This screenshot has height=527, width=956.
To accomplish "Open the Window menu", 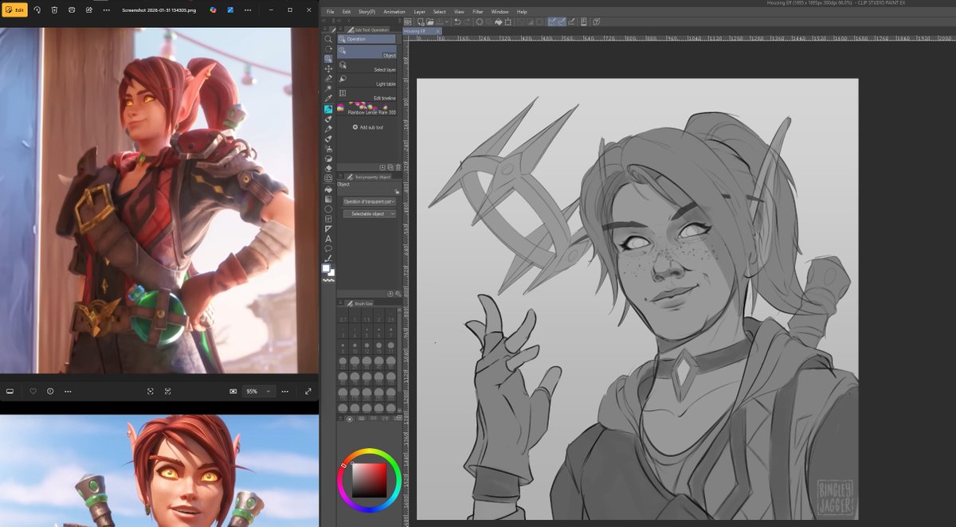I will pyautogui.click(x=500, y=12).
